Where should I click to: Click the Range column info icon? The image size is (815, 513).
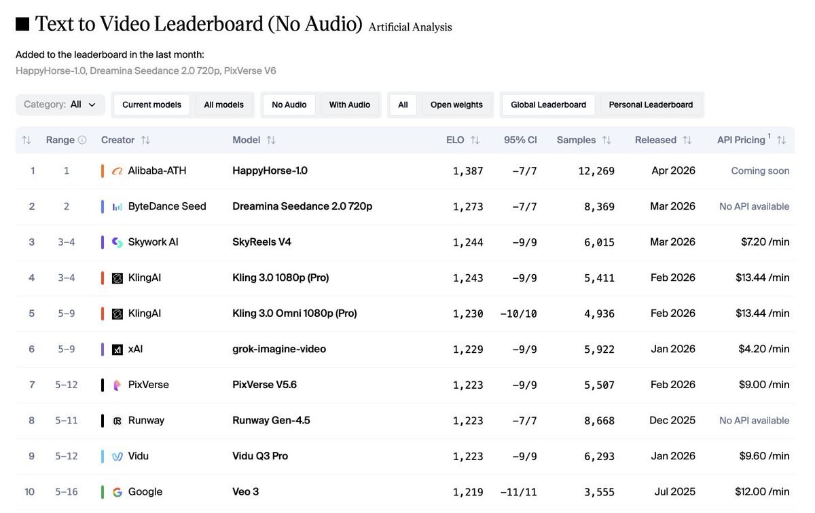pyautogui.click(x=84, y=140)
